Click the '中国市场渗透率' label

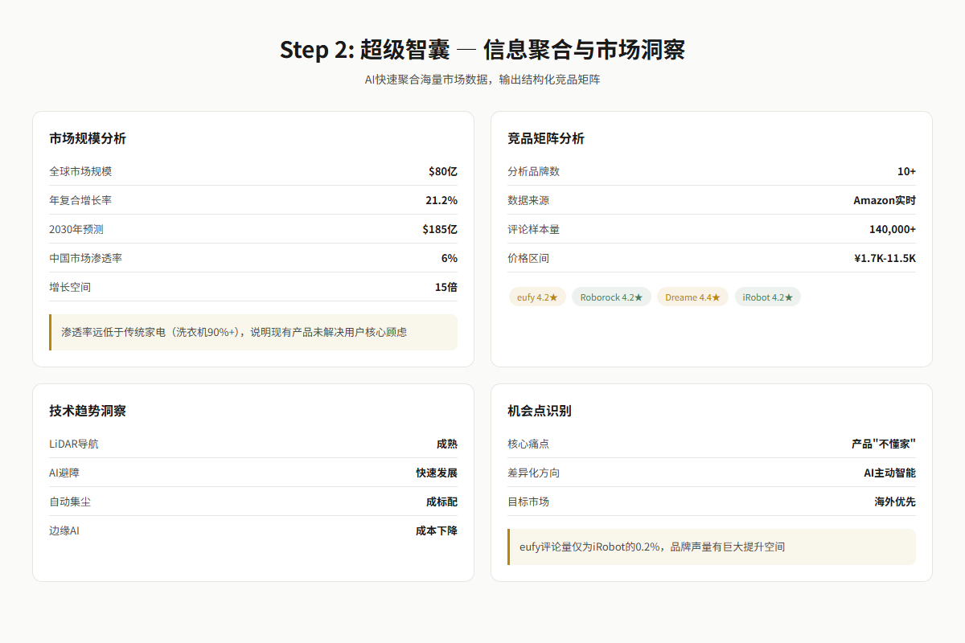point(86,258)
